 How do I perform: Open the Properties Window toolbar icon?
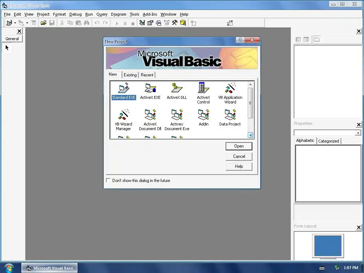click(150, 23)
